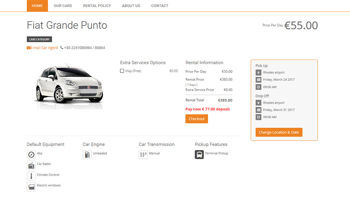Open the About Us menu item
This screenshot has width=350, height=206.
131,6
